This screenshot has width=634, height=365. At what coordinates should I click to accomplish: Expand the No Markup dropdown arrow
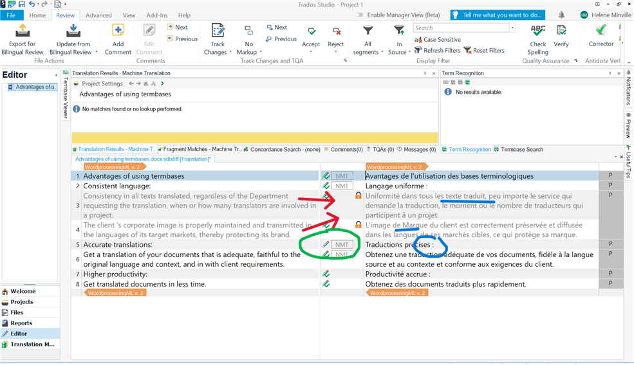(261, 52)
